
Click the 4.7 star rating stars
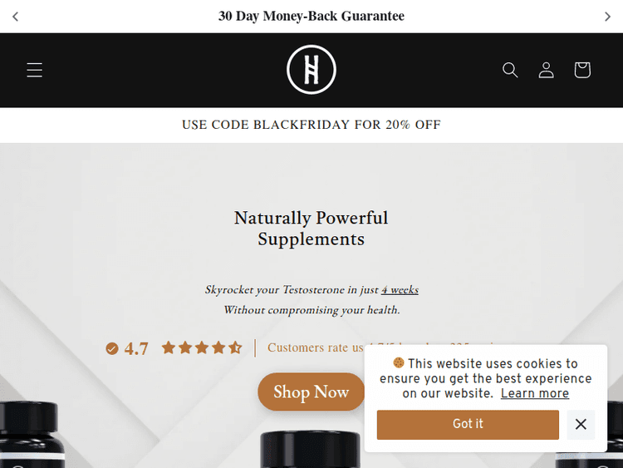tap(202, 348)
